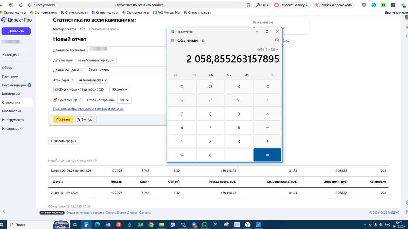
Task: Click the browser reload icon
Action: (21, 5)
